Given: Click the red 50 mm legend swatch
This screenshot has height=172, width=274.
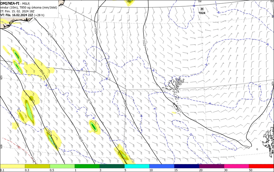Looking at the screenshot, I should pos(261,166).
